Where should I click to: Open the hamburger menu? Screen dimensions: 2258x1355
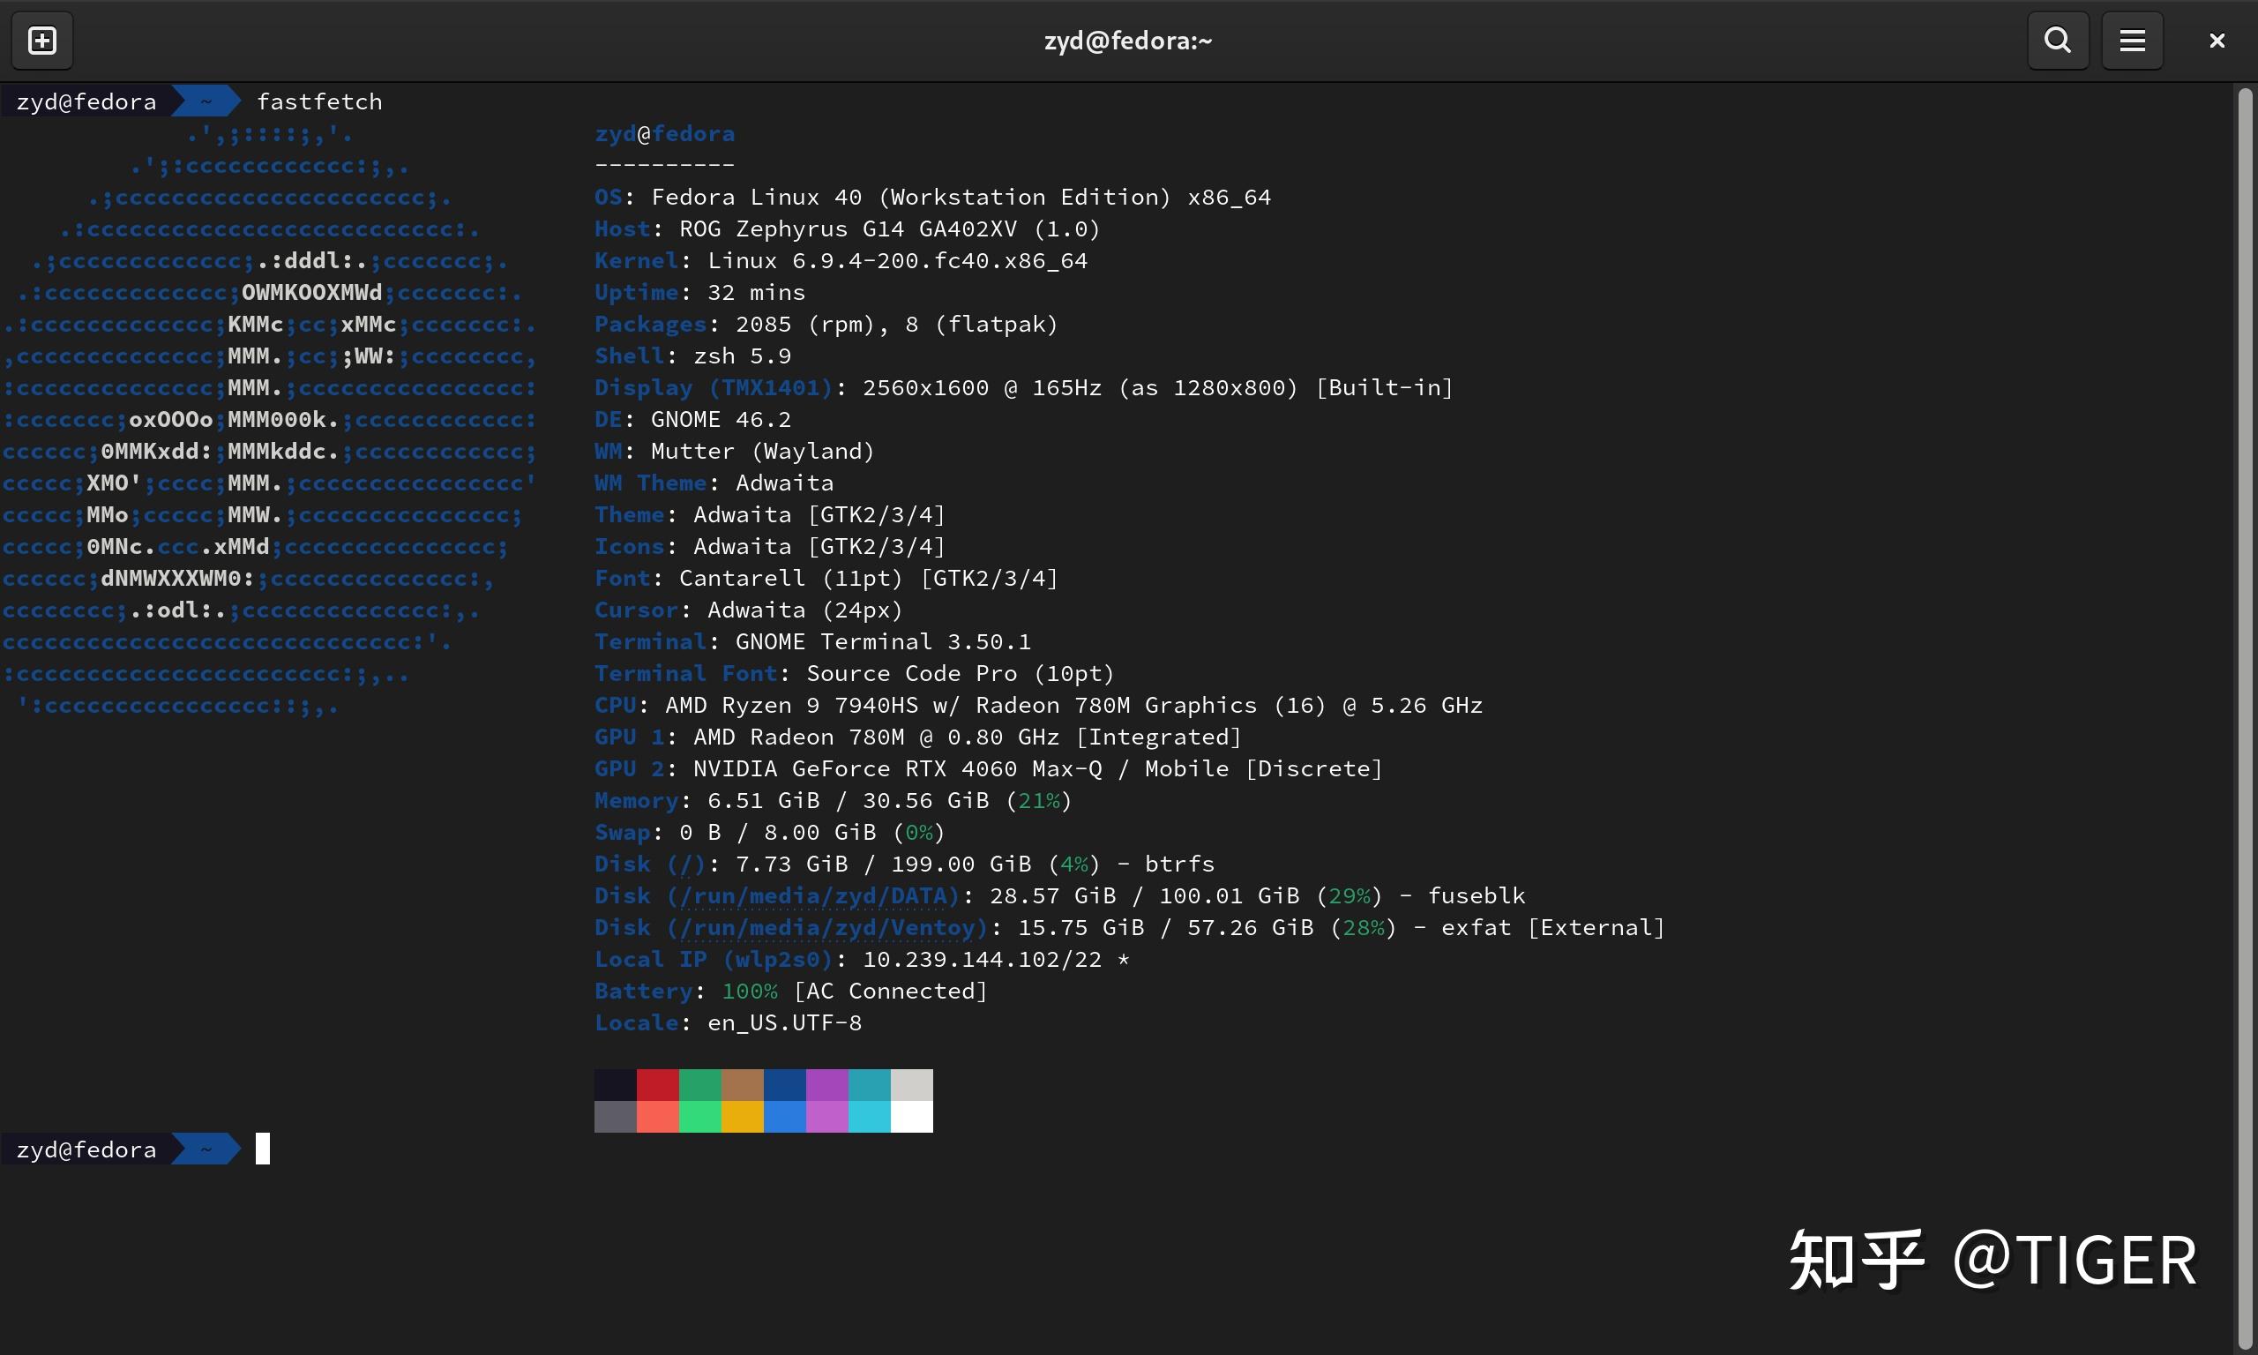pos(2132,41)
